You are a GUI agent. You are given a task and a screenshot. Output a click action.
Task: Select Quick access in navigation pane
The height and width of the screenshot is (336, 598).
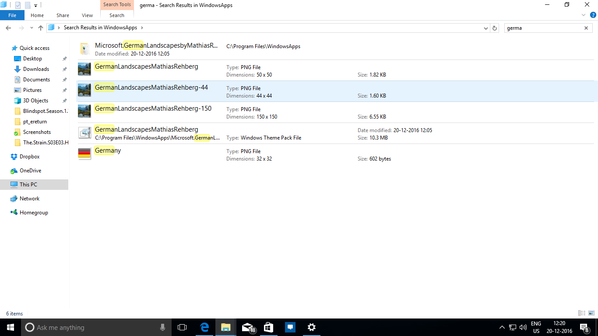[x=35, y=48]
